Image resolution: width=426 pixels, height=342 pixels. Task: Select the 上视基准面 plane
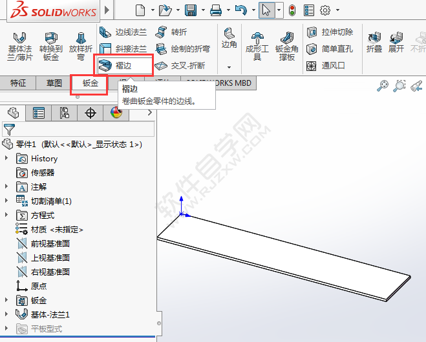pyautogui.click(x=43, y=257)
